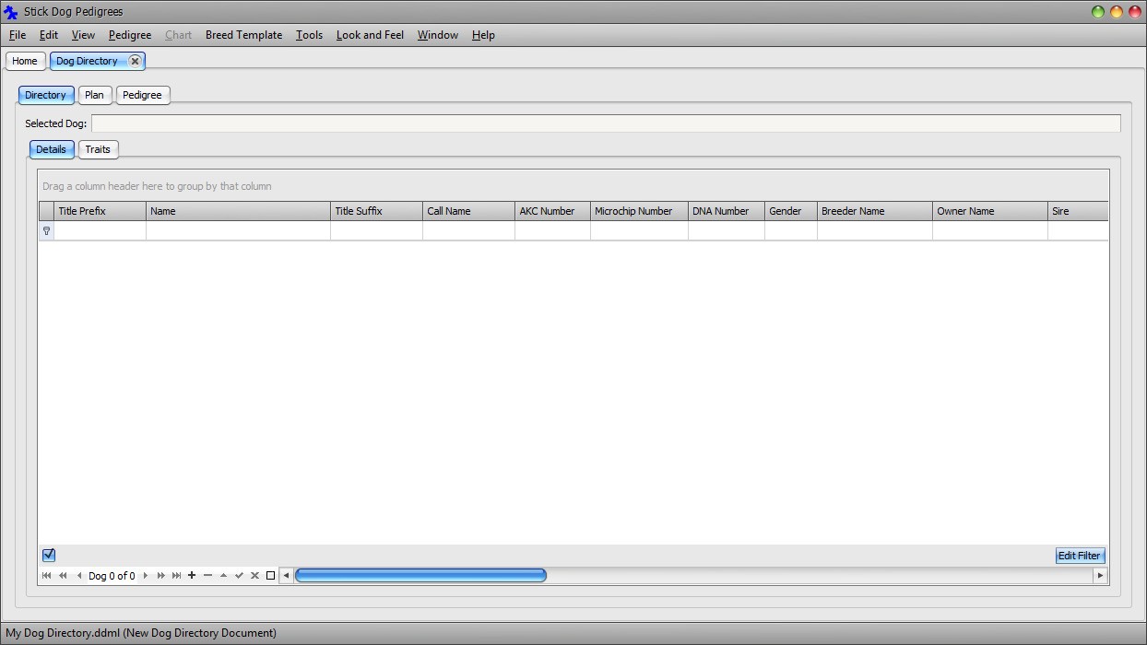Viewport: 1147px width, 645px height.
Task: Open the Breed Template menu
Action: [x=243, y=35]
